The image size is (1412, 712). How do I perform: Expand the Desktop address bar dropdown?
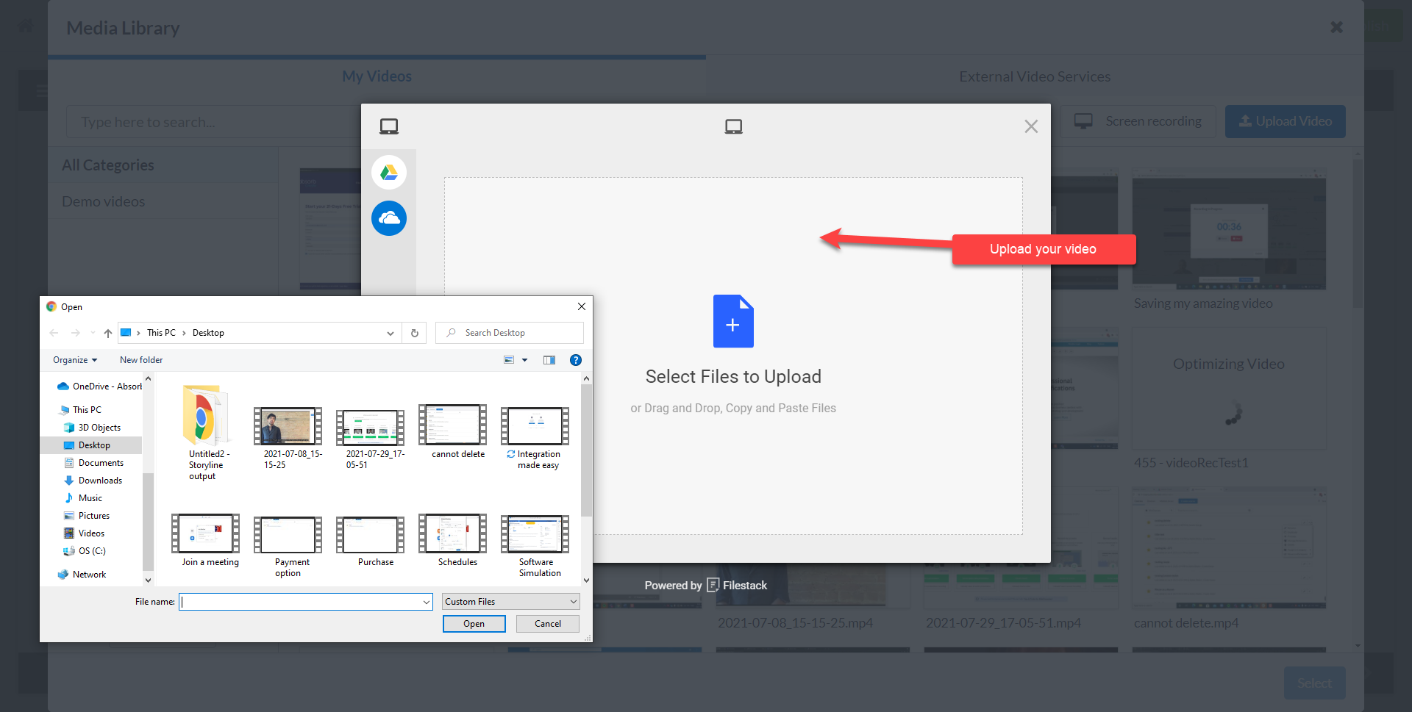(x=391, y=332)
